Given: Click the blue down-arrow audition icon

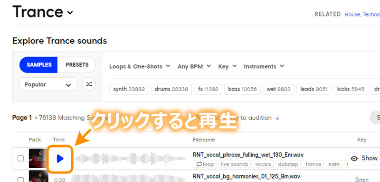Looking at the screenshot, I should click(278, 118).
